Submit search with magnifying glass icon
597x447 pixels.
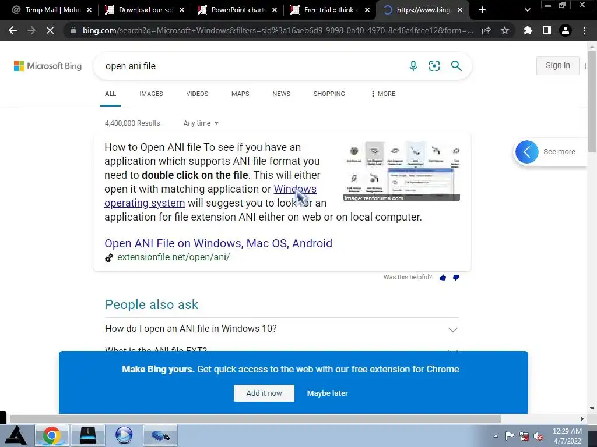coord(456,66)
